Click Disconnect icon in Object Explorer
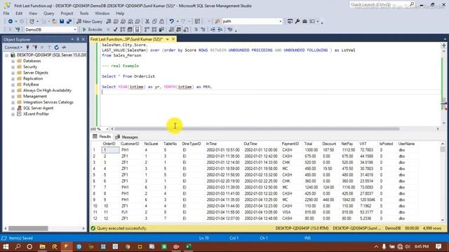 coord(35,48)
